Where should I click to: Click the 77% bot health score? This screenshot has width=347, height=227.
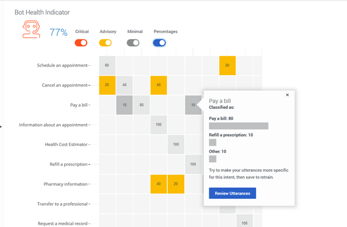point(58,32)
